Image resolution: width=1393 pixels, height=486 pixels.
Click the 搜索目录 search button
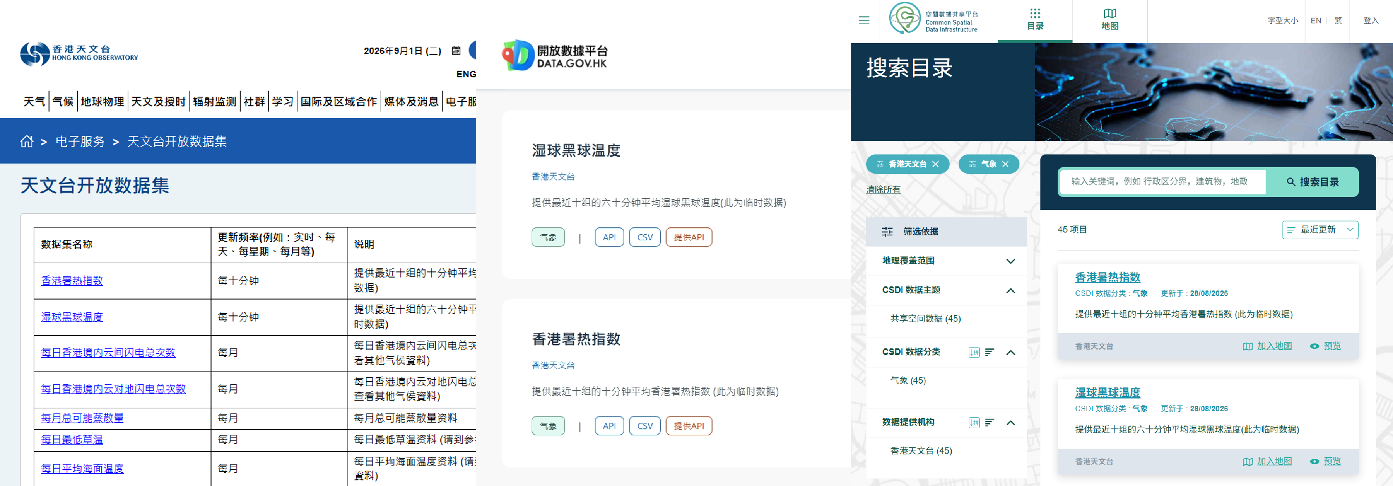pos(1312,182)
